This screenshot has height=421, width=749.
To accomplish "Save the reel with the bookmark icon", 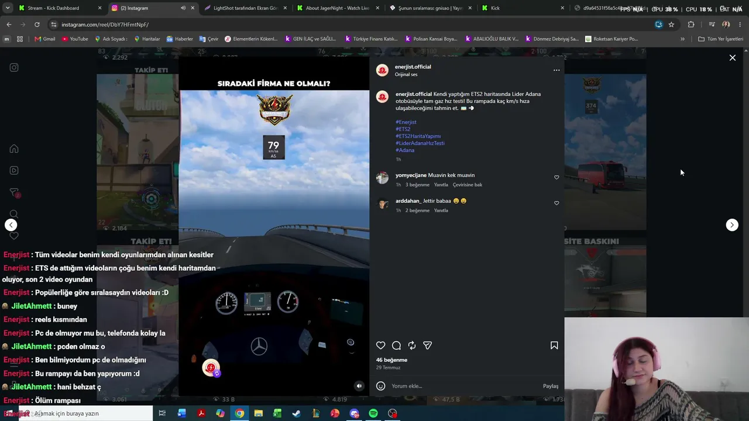I will point(554,346).
